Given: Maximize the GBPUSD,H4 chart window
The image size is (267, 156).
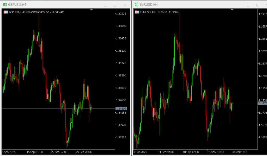Looking at the screenshot, I should pyautogui.click(x=115, y=5).
